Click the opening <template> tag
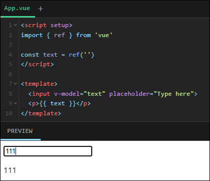Image resolution: width=210 pixels, height=181 pixels. [x=39, y=84]
